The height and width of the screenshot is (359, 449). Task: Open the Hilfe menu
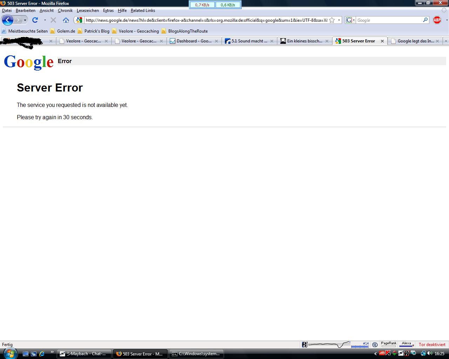pos(122,11)
